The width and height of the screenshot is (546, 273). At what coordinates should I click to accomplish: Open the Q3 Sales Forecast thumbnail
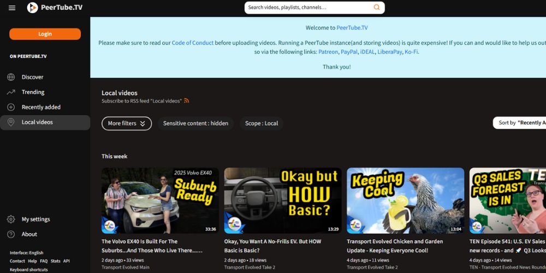click(x=508, y=200)
